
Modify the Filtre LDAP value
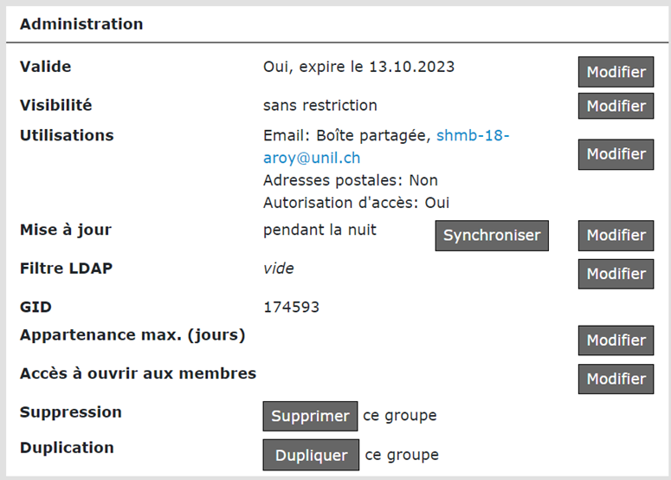click(616, 274)
